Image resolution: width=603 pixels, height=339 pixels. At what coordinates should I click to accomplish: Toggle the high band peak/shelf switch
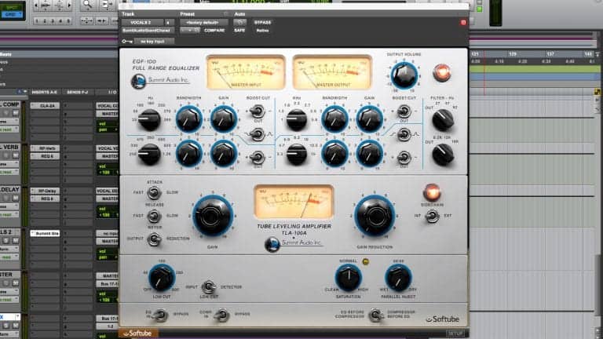click(404, 134)
